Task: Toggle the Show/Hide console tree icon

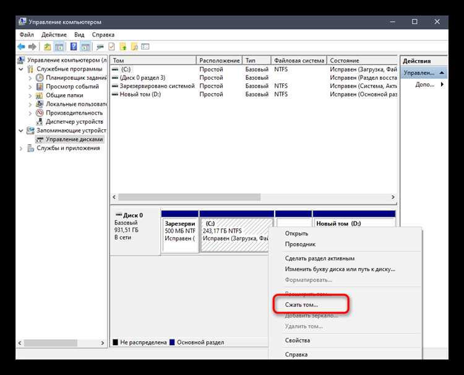Action: click(x=59, y=46)
